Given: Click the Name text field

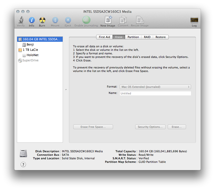Looking at the screenshot, I should click(155, 93).
